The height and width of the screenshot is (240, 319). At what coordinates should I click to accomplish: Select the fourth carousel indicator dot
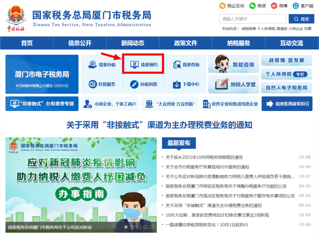coord(145,227)
